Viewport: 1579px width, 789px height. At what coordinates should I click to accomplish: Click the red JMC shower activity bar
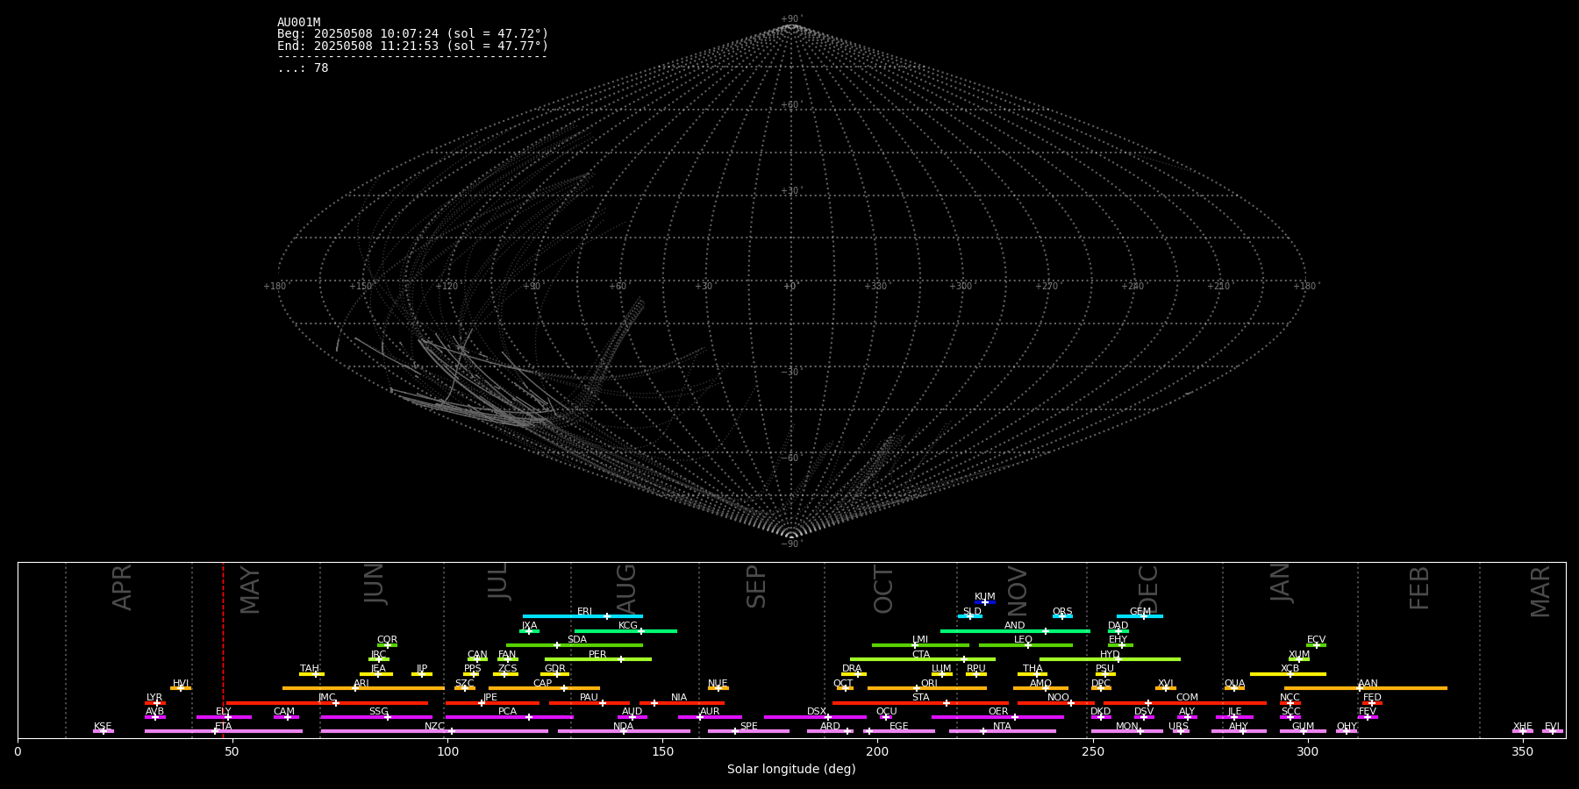coord(327,703)
